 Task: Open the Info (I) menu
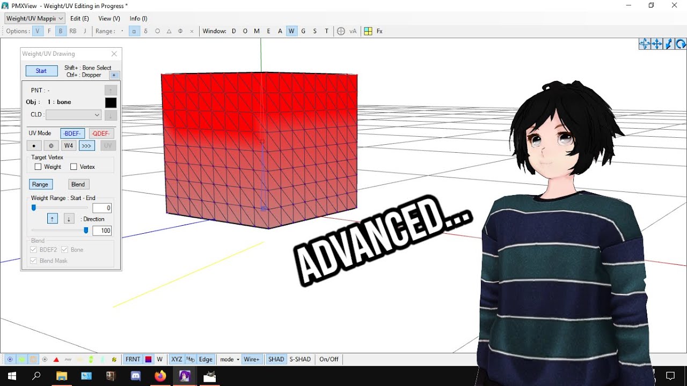click(138, 18)
